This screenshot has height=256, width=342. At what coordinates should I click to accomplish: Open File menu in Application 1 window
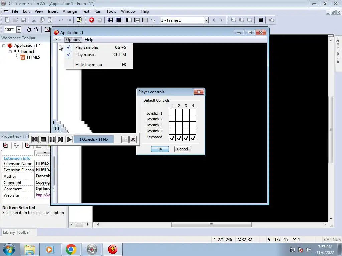point(58,40)
